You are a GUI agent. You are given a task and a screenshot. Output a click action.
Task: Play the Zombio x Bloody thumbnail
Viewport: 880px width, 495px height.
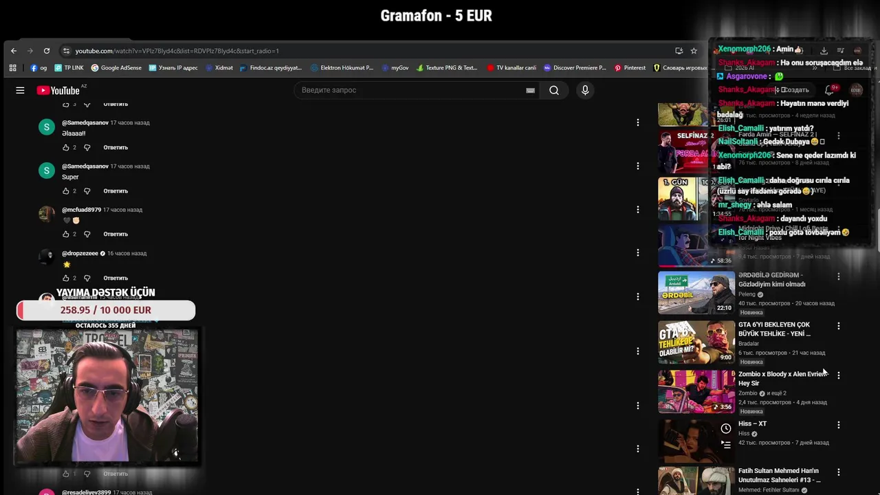point(696,392)
